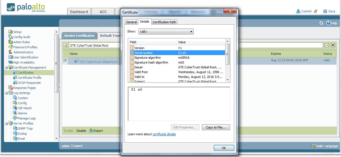This screenshot has height=157, width=341.
Task: Open the ACC tab
Action: 103,12
